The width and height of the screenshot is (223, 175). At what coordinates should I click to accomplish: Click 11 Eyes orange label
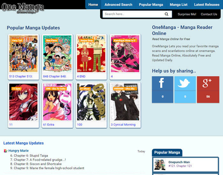tap(16, 89)
